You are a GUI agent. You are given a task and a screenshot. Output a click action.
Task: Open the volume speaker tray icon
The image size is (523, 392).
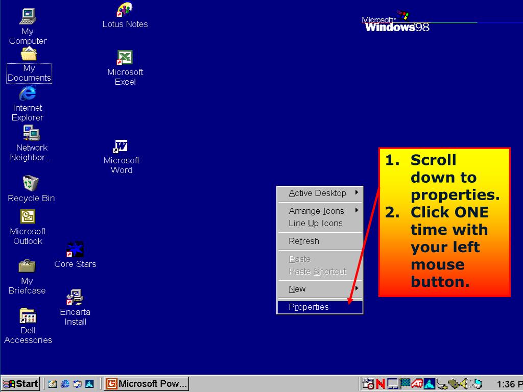point(465,384)
